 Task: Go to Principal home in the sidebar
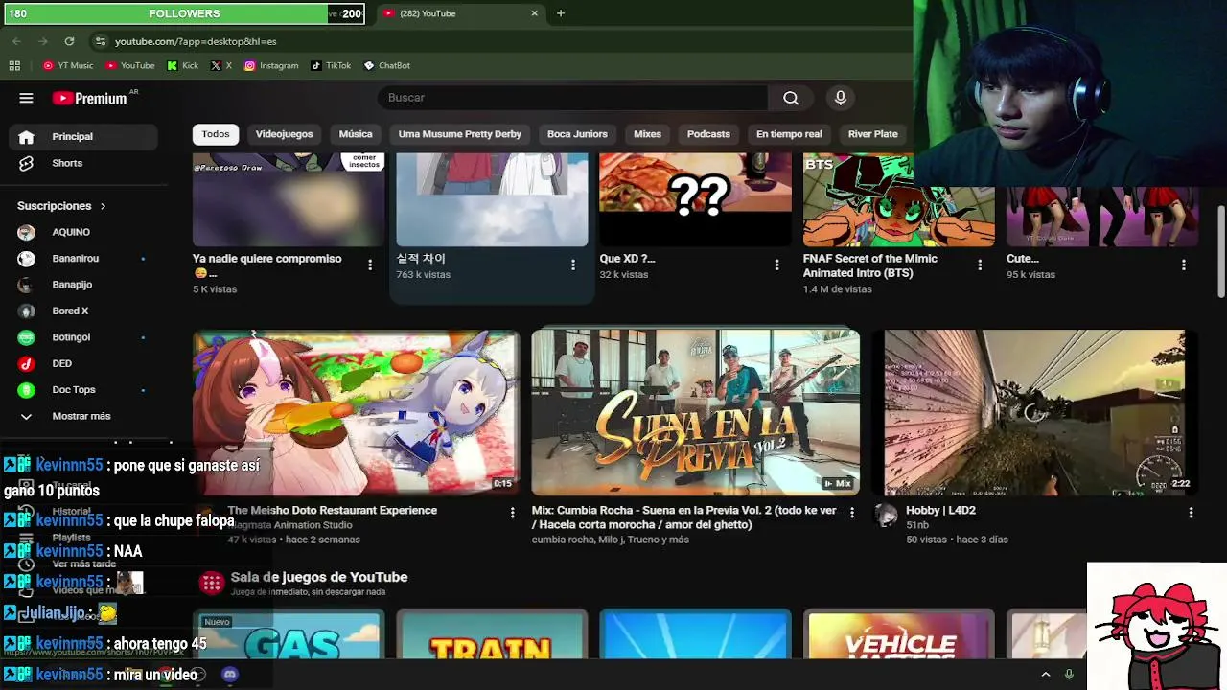83,137
